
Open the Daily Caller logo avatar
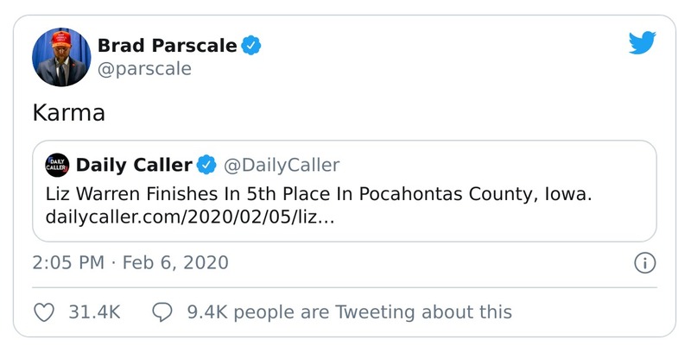pyautogui.click(x=56, y=164)
